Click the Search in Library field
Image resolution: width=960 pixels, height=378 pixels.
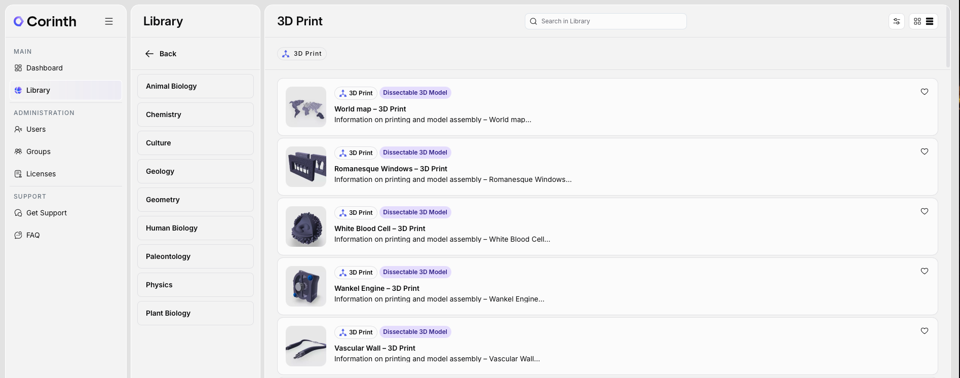(x=606, y=21)
